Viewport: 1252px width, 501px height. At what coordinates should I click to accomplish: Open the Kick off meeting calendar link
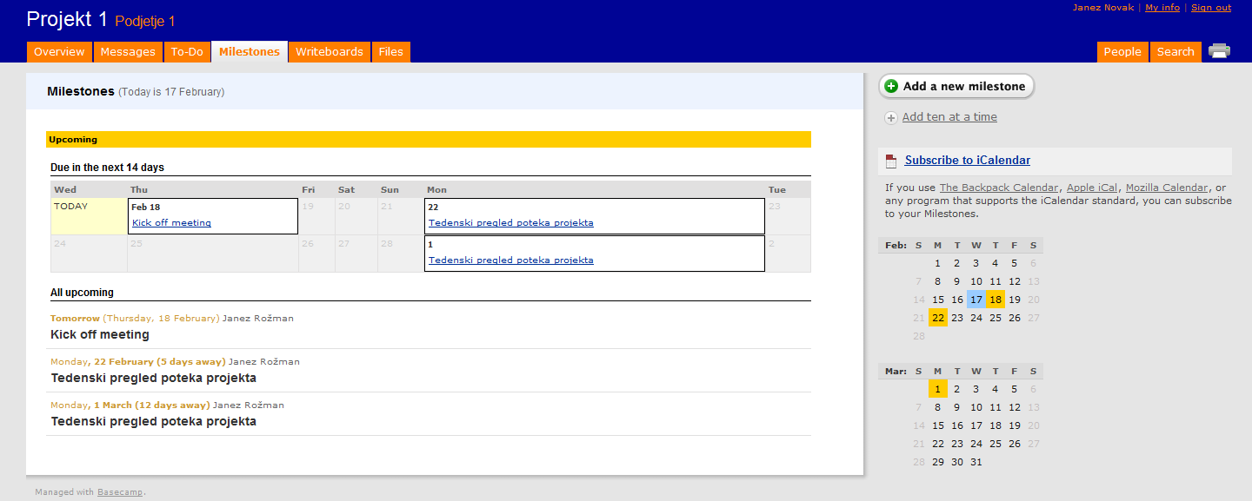click(171, 223)
